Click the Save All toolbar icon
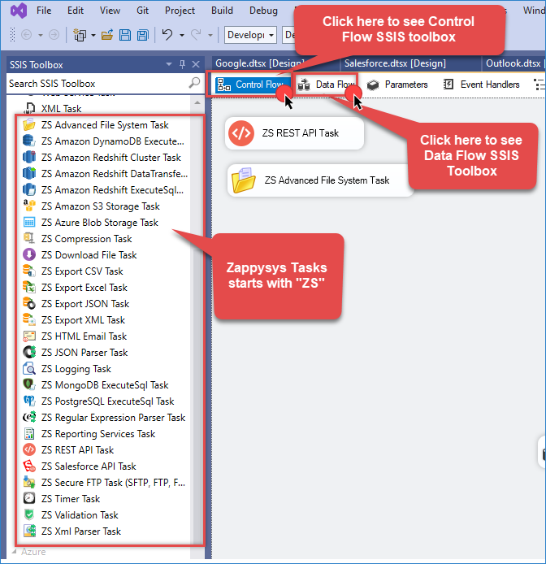The width and height of the screenshot is (546, 564). [x=143, y=35]
